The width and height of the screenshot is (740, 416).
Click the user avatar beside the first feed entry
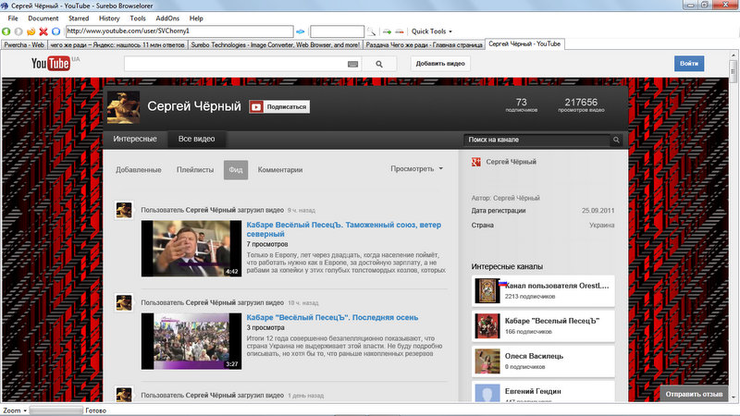(124, 210)
